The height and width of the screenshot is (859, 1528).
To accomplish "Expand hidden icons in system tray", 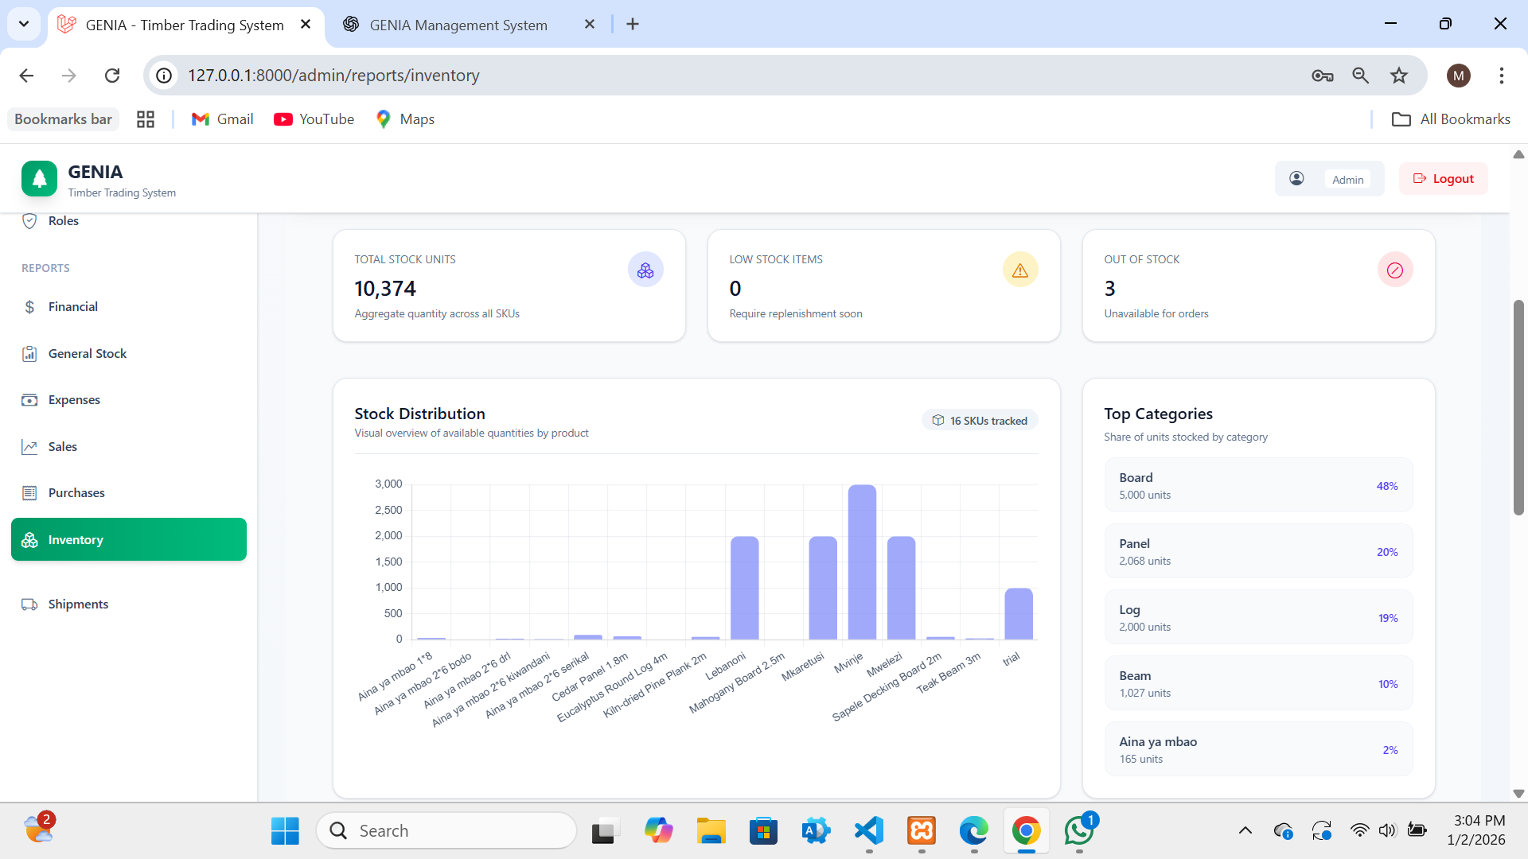I will pyautogui.click(x=1245, y=830).
